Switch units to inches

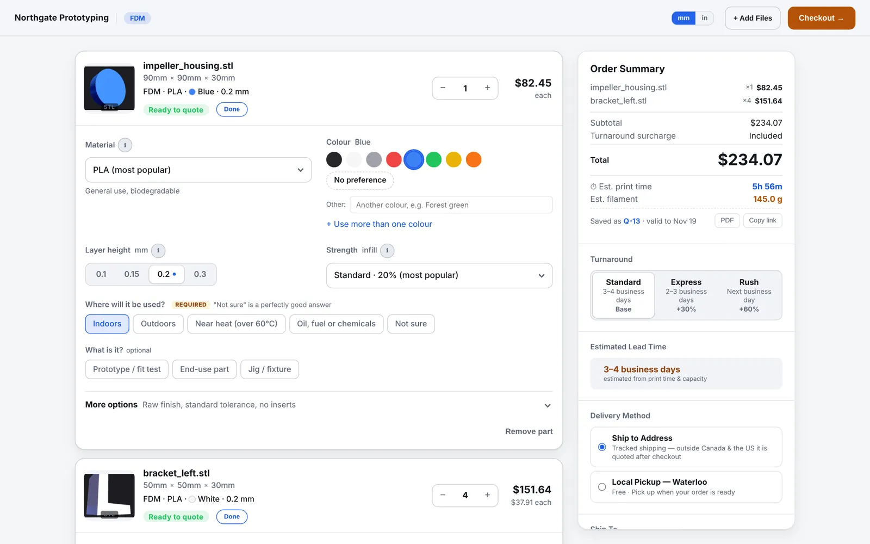[x=704, y=18]
